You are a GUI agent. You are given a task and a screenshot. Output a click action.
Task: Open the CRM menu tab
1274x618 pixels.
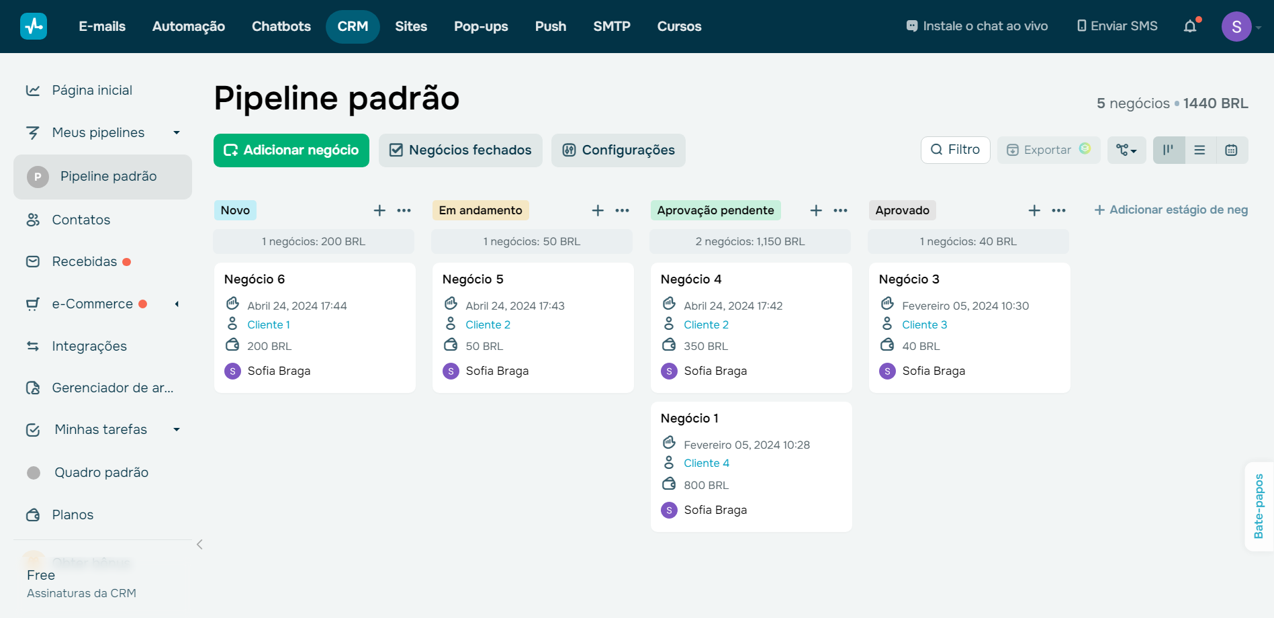(353, 26)
